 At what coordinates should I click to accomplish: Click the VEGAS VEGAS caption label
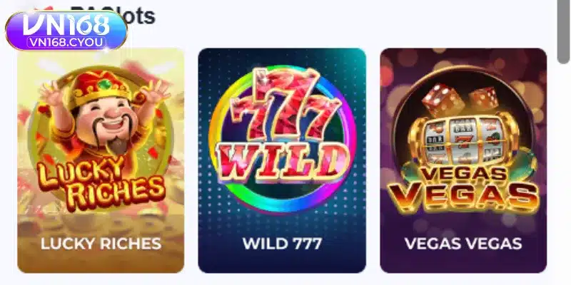coord(463,243)
